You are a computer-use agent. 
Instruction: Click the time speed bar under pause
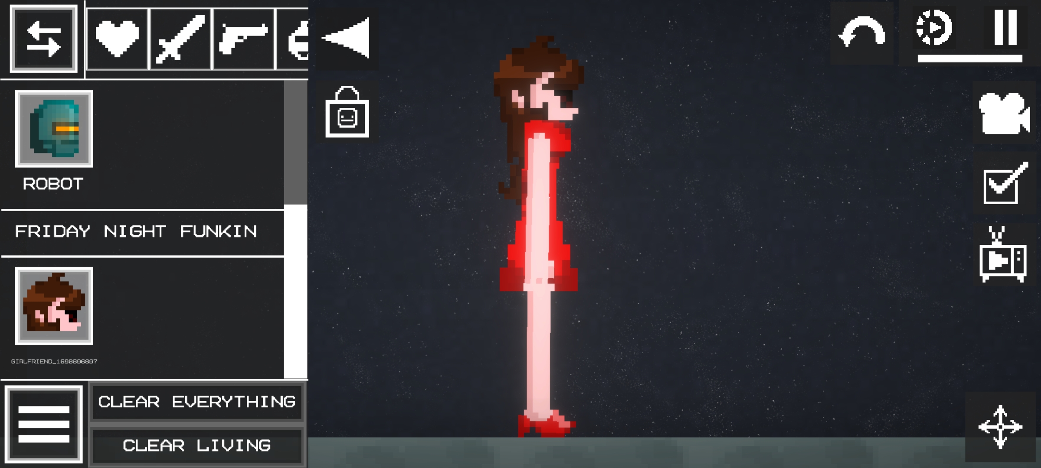coord(970,58)
